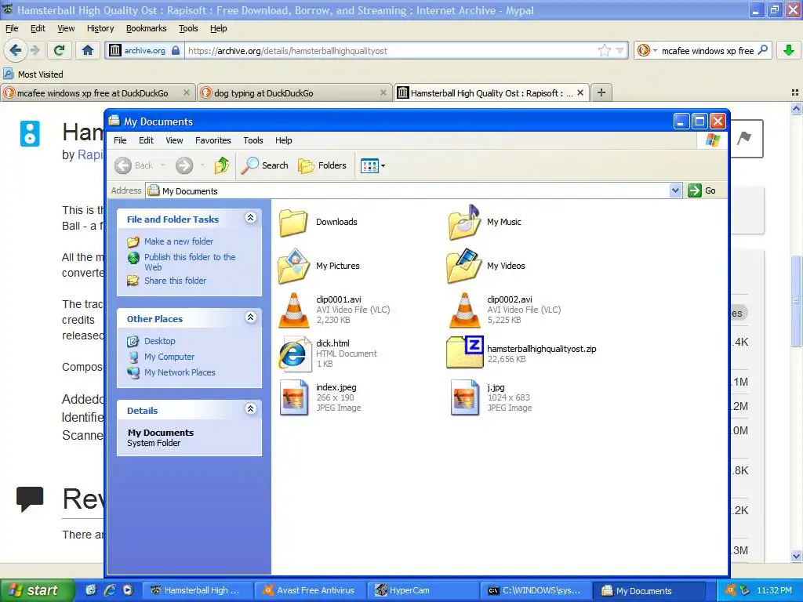The image size is (803, 602).
Task: Click the bookmark star in URL bar
Action: tap(605, 50)
